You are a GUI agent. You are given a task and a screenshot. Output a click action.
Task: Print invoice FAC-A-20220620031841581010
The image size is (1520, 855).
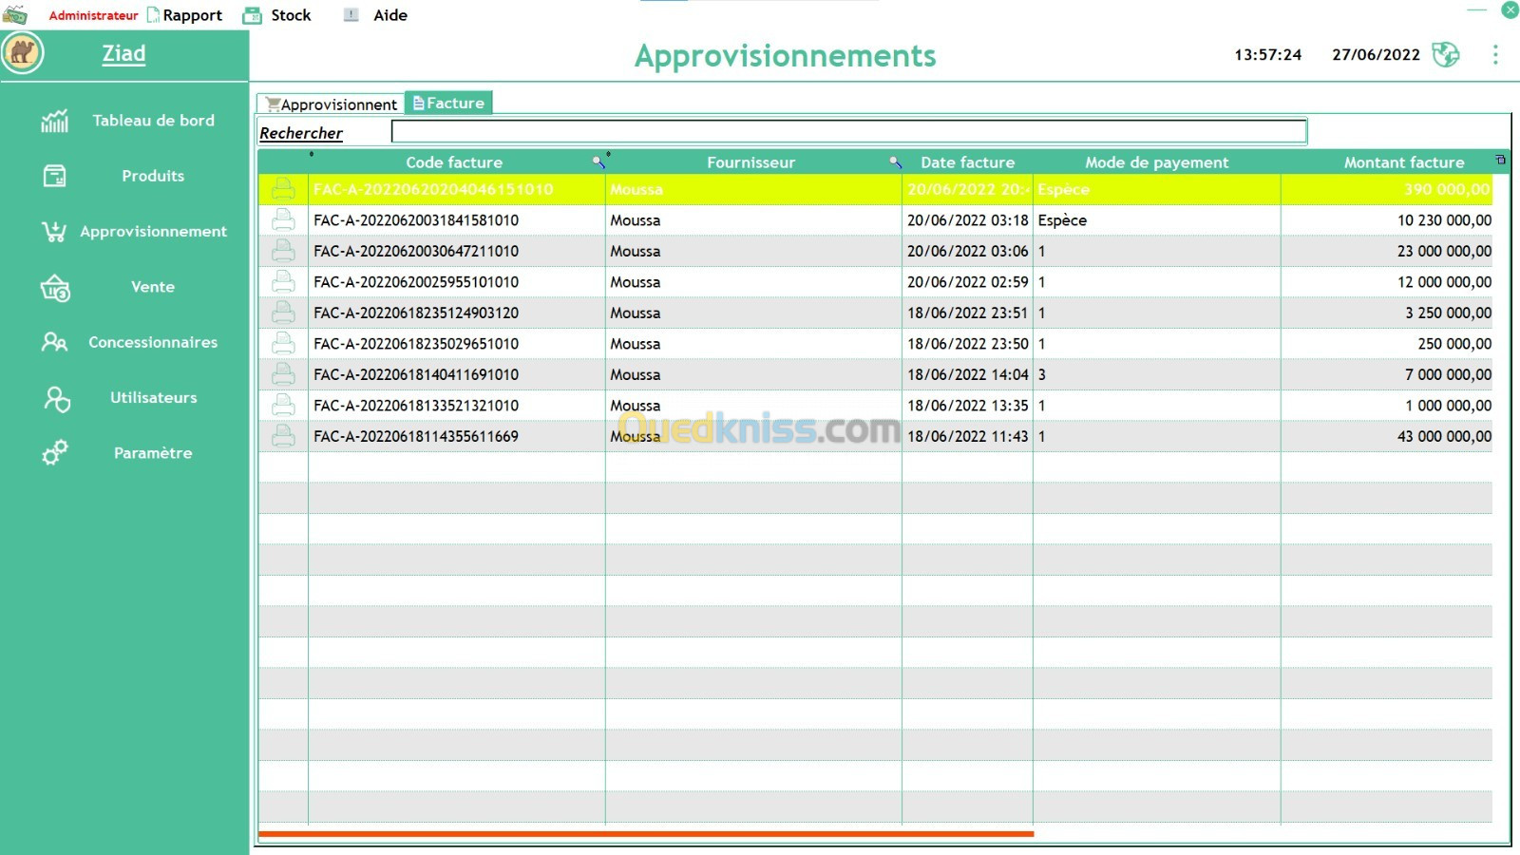coord(283,220)
